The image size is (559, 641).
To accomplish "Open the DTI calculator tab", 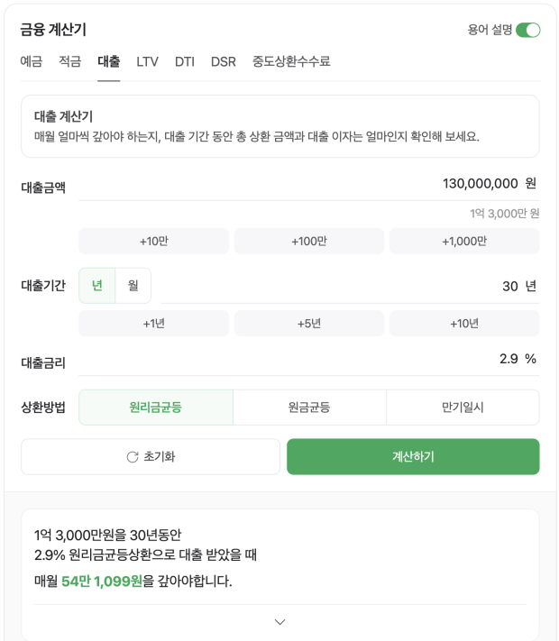I will click(185, 61).
